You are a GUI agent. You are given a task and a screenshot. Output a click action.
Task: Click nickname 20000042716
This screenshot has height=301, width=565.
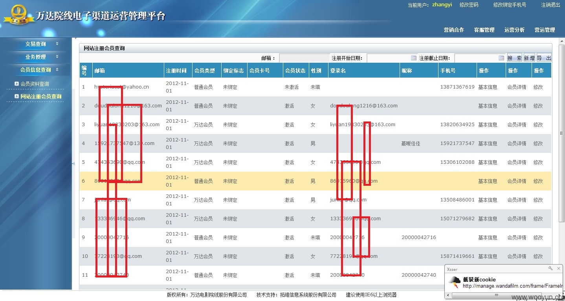point(419,238)
